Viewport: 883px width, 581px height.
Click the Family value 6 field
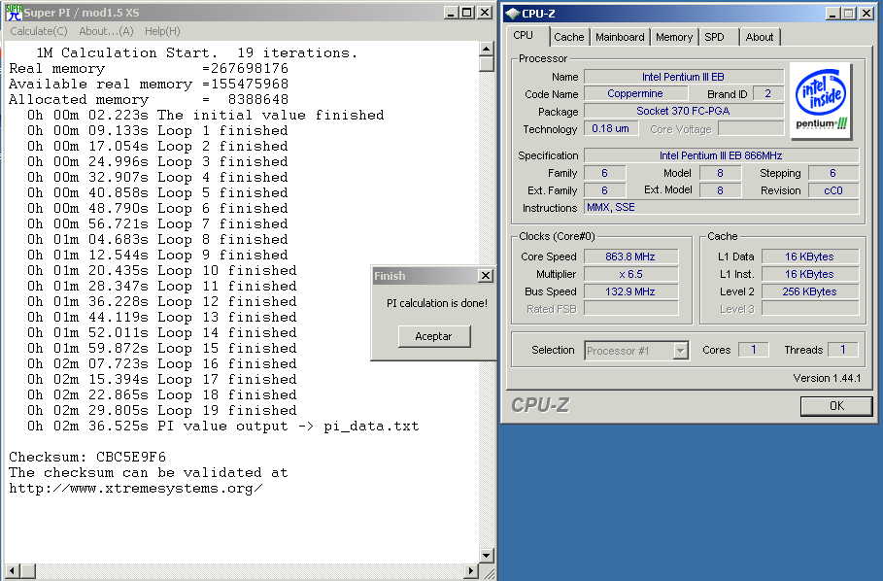click(x=604, y=173)
